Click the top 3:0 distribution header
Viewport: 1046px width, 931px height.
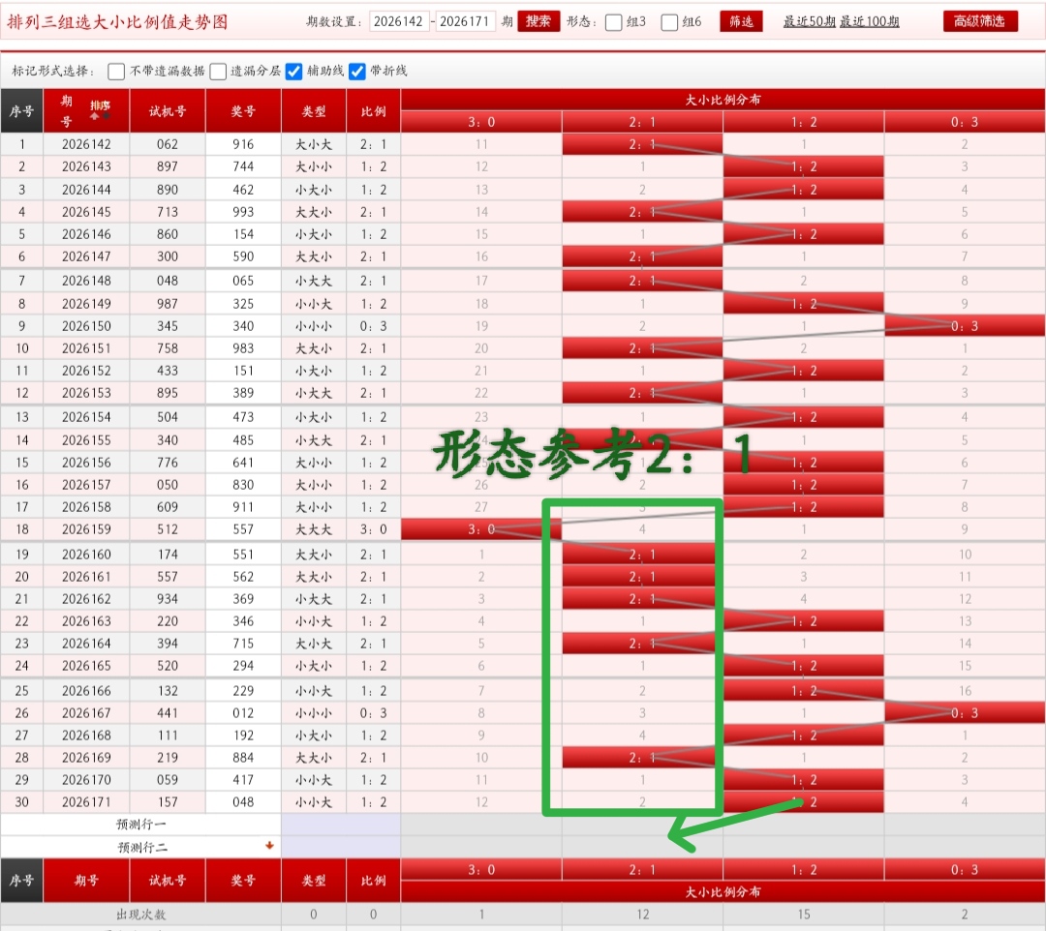tap(481, 122)
